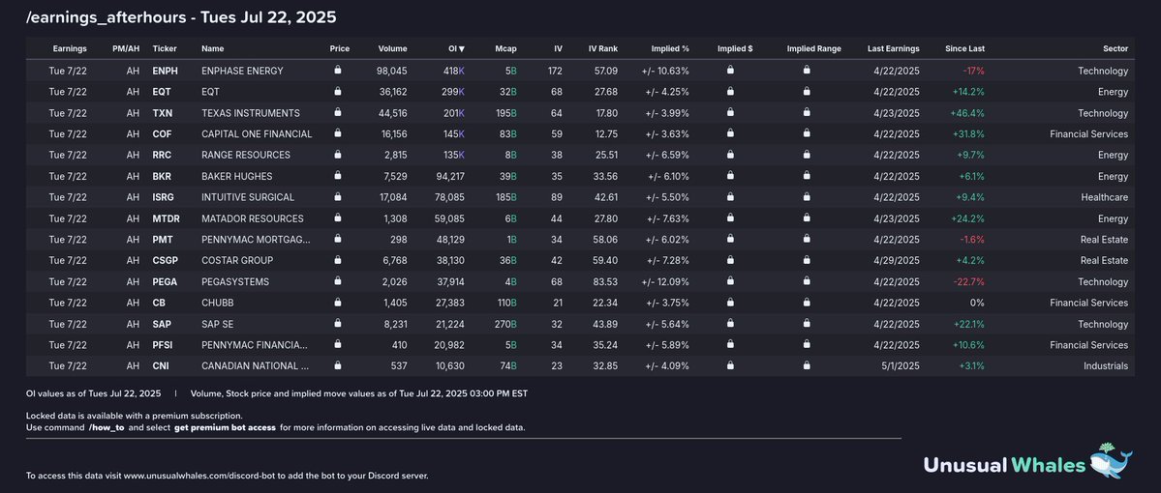Click the 94,217 OI value
Screen dimensions: 1161x493
point(449,177)
